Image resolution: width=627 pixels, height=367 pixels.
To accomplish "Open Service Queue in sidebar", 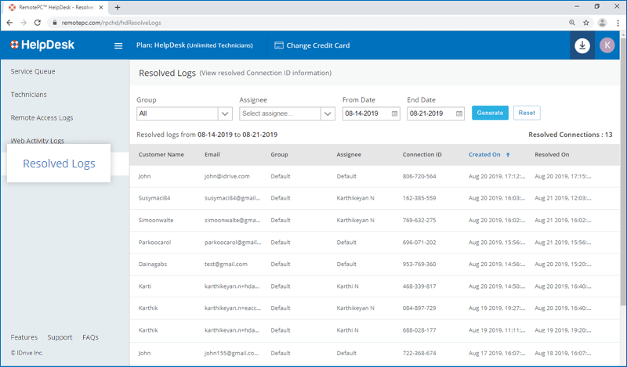I will tap(33, 71).
